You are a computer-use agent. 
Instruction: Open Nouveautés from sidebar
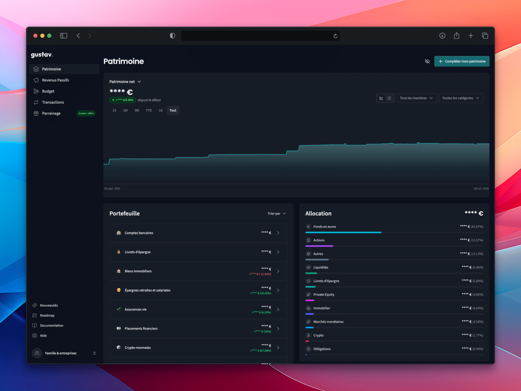click(x=45, y=305)
